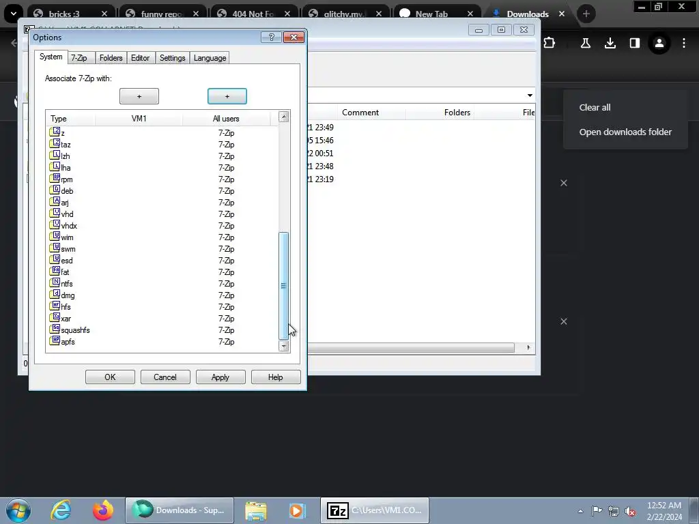Image resolution: width=699 pixels, height=524 pixels.
Task: Click the apfs file type icon
Action: tap(55, 341)
